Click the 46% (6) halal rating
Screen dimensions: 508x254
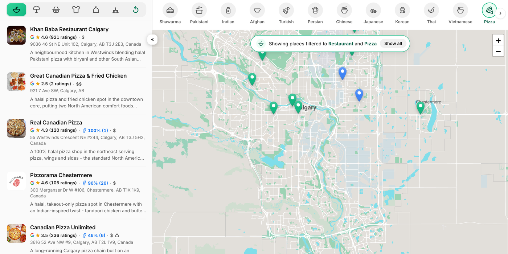pyautogui.click(x=94, y=235)
